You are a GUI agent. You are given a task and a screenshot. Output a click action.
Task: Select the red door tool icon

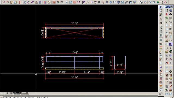coord(45,2)
